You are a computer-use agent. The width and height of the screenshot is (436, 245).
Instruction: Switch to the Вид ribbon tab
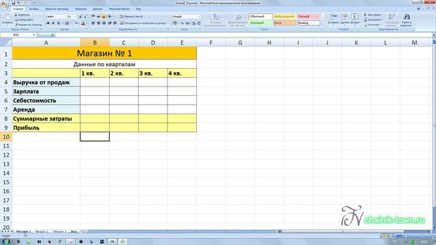[x=138, y=9]
